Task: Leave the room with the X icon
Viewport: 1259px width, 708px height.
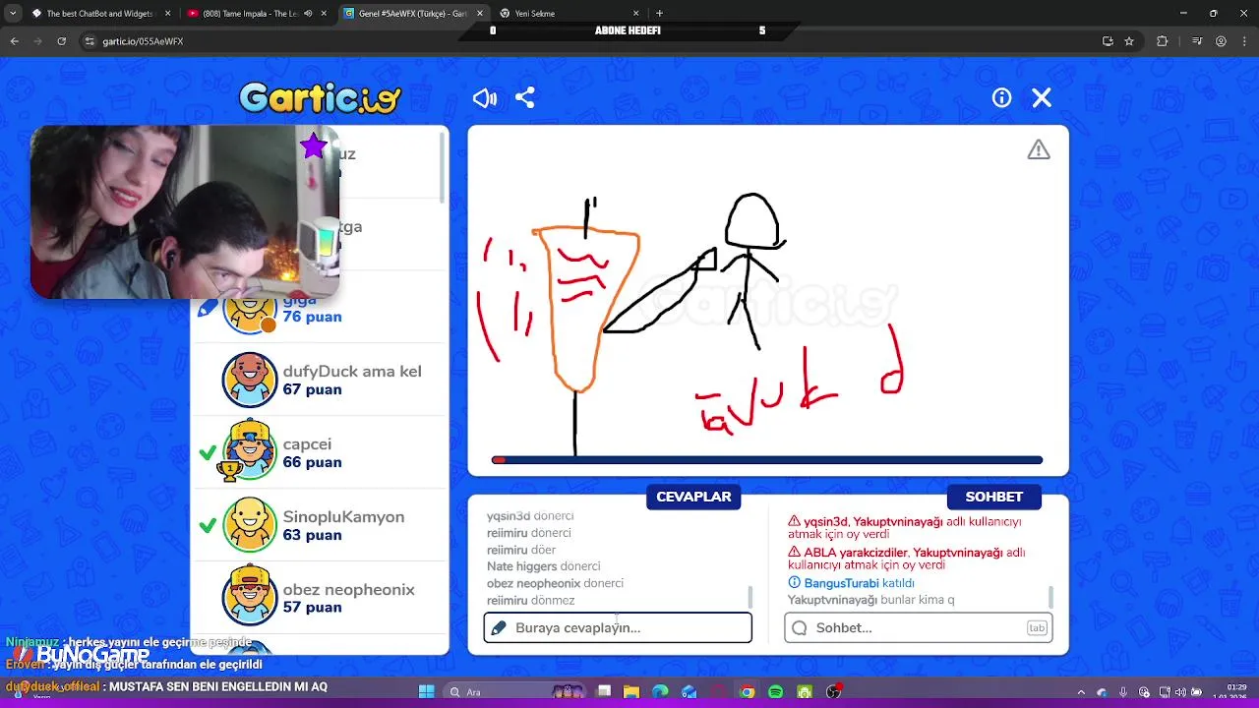Action: pyautogui.click(x=1042, y=97)
